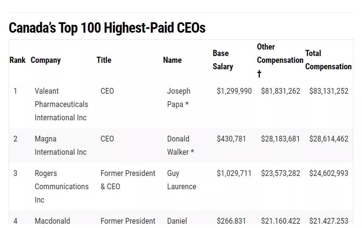Click the $1,299,990 base salary cell
Viewport: 362px width, 228px height.
point(234,91)
